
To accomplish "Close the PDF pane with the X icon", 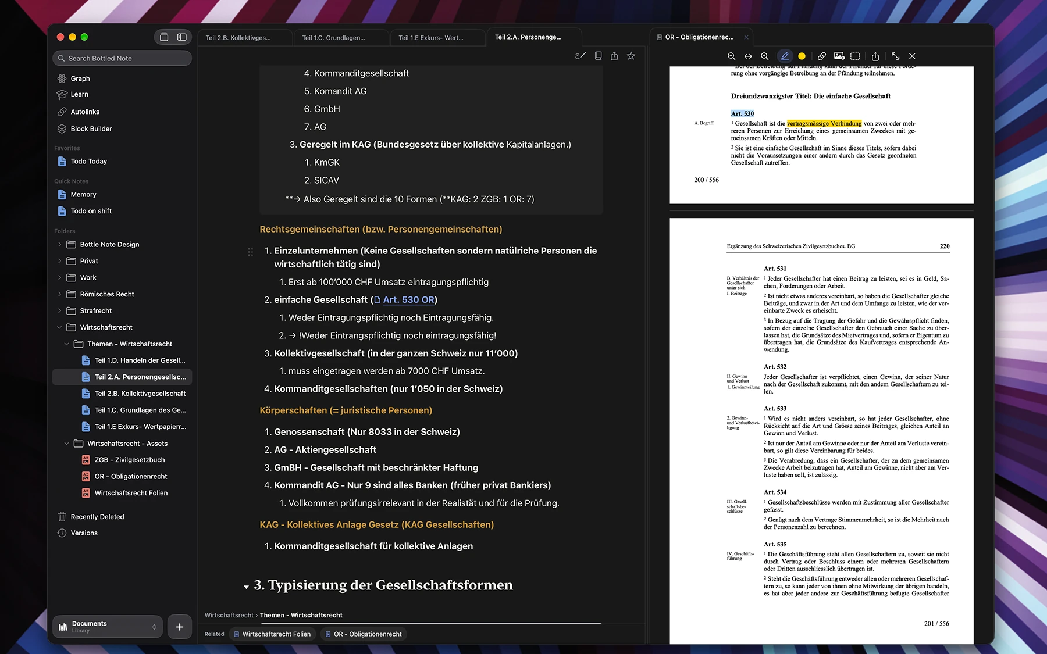I will [912, 56].
